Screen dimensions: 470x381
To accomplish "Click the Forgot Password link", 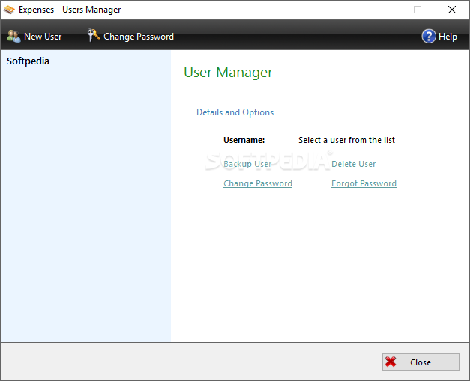I will (364, 183).
